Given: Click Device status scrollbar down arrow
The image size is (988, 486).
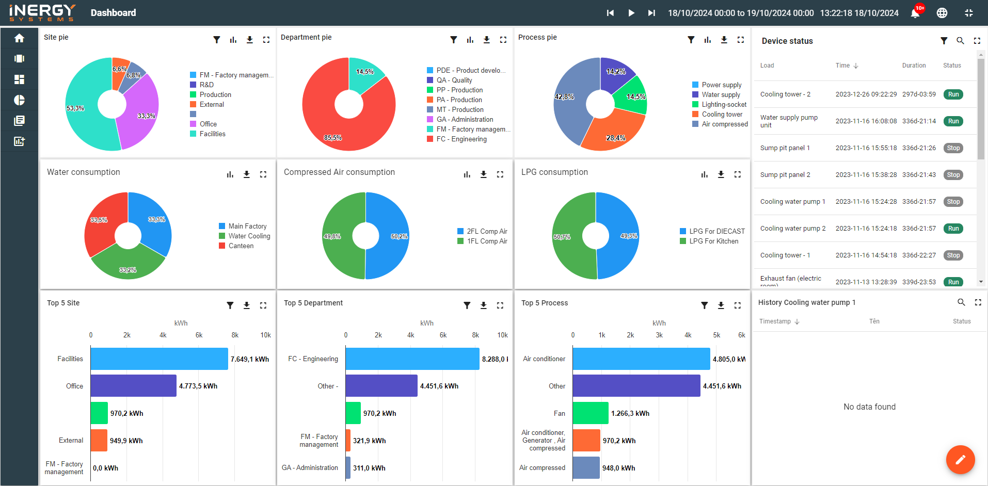Looking at the screenshot, I should [x=981, y=282].
